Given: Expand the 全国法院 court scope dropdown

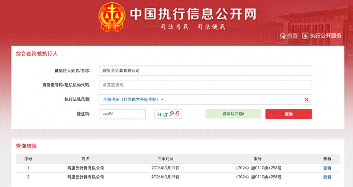Looking at the screenshot, I should tap(133, 100).
